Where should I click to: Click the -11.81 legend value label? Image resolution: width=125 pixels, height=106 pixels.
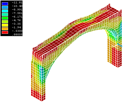(17, 3)
